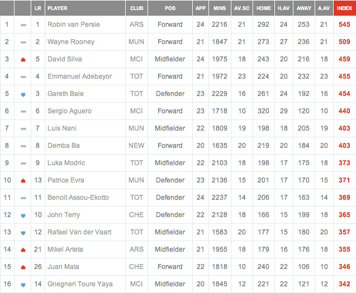Open Wayne Rooney's player name
The width and height of the screenshot is (356, 293).
pyautogui.click(x=71, y=42)
